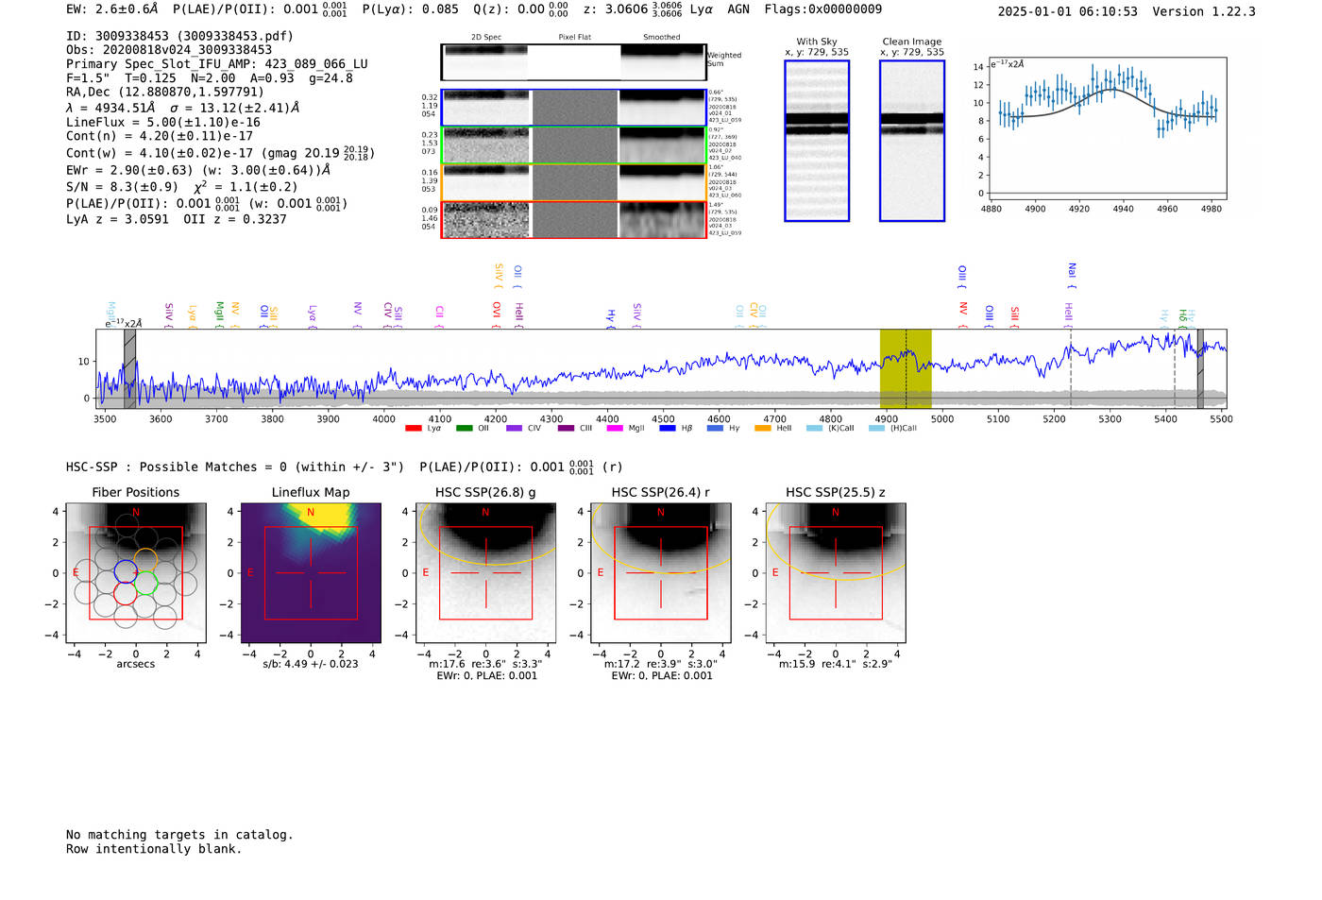Viewport: 1322px width, 900px height.
Task: Click 'Q(z): 0.00' in the header
Action: (509, 9)
